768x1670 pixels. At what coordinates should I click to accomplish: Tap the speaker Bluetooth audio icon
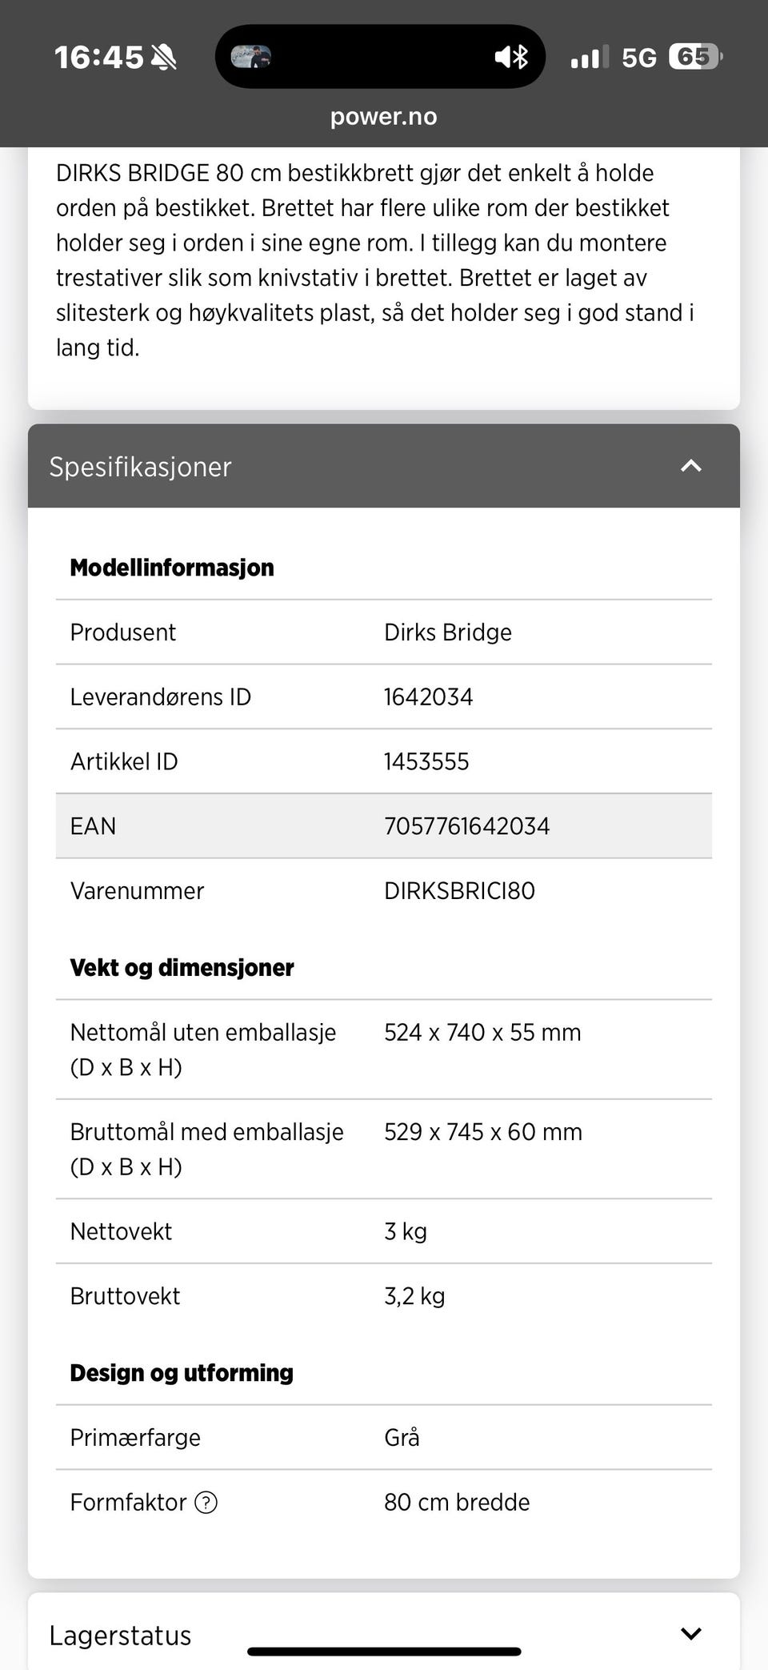pyautogui.click(x=512, y=56)
